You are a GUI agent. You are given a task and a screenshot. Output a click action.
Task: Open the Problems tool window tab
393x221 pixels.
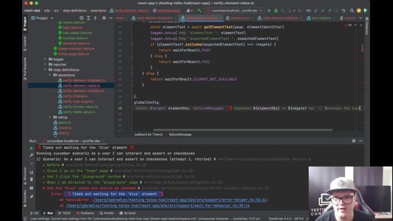pyautogui.click(x=85, y=213)
